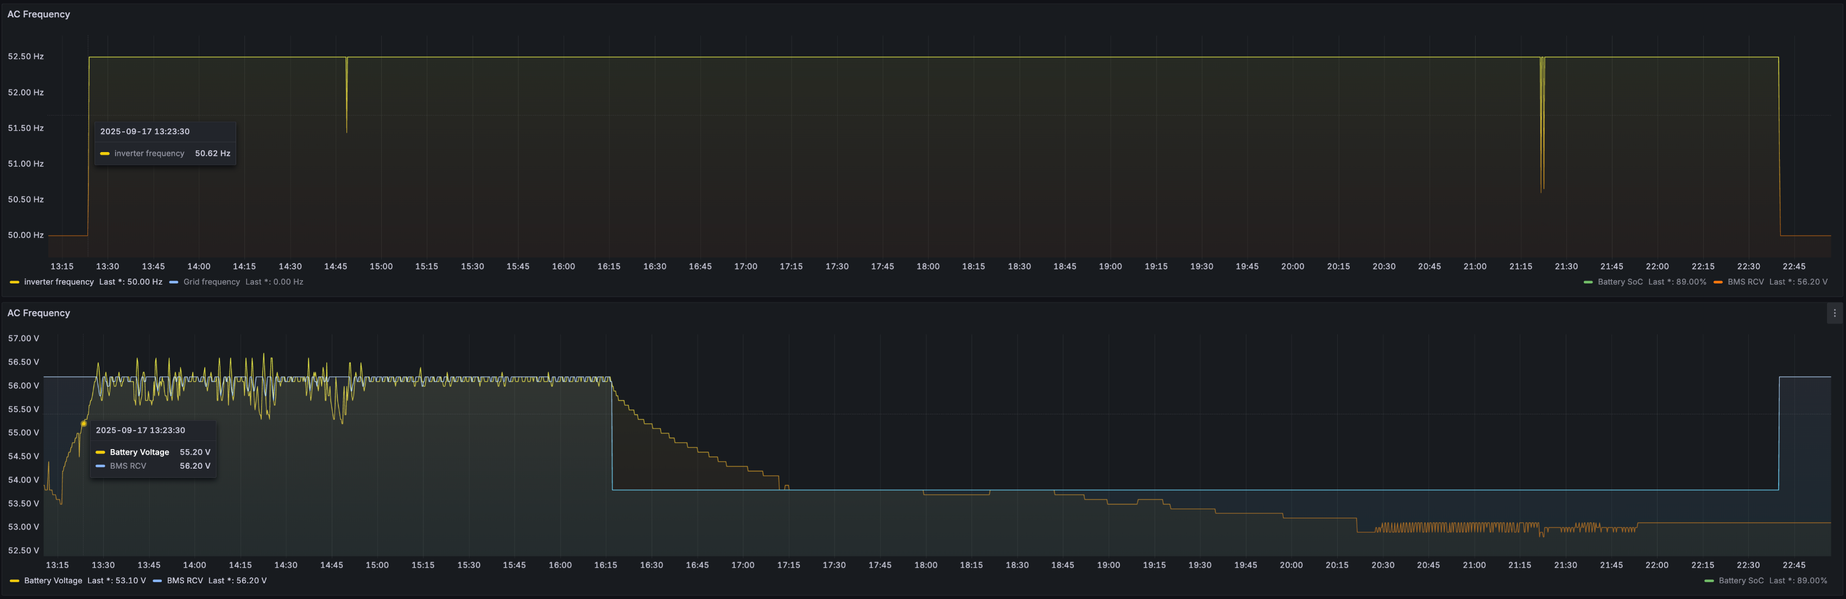Toggle Battery SoC legend in voltage panel

click(1741, 581)
